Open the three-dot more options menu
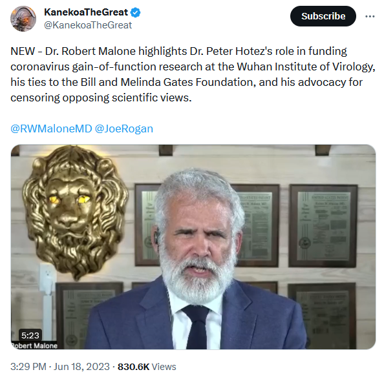 [x=370, y=16]
